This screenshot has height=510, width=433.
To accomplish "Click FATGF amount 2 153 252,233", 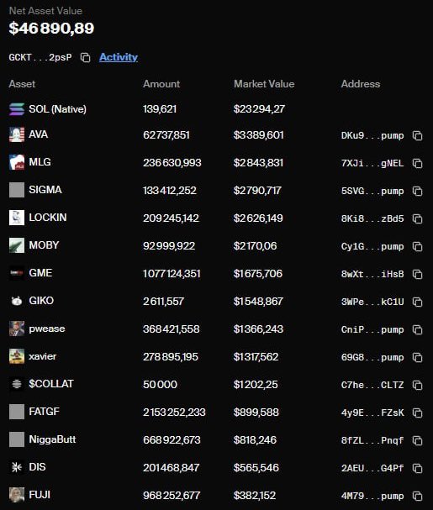I will point(174,413).
